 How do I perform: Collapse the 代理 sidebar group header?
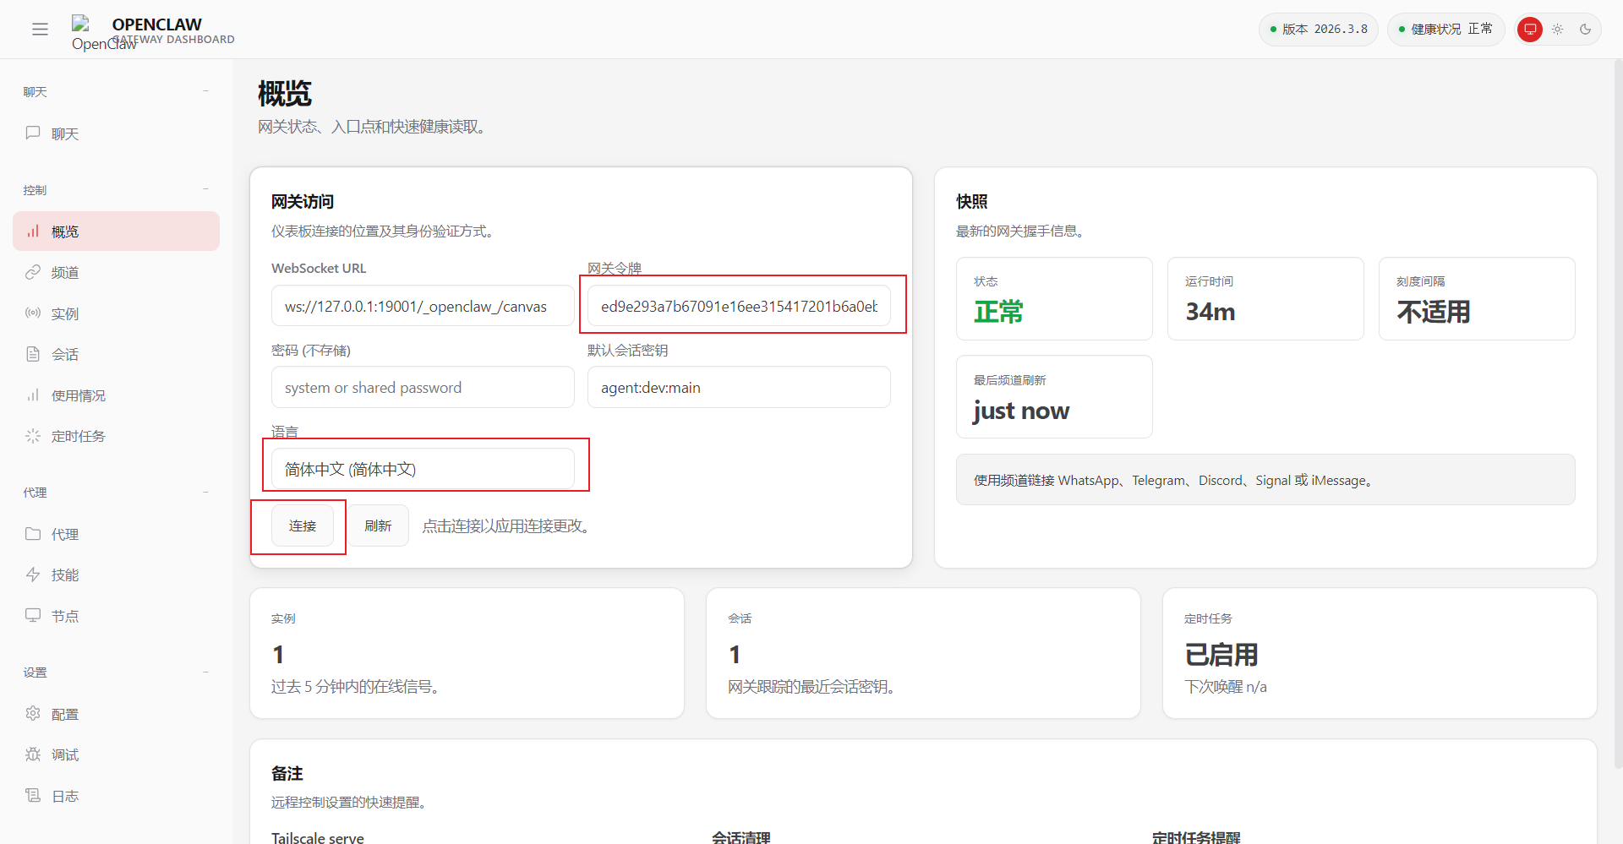pyautogui.click(x=117, y=493)
